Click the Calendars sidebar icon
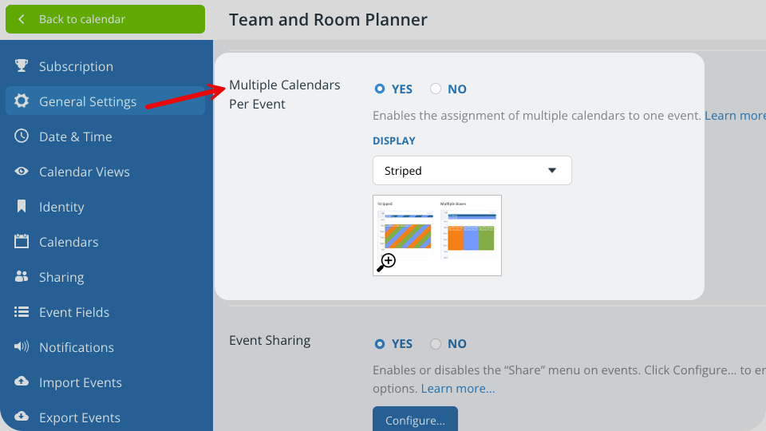 22,242
